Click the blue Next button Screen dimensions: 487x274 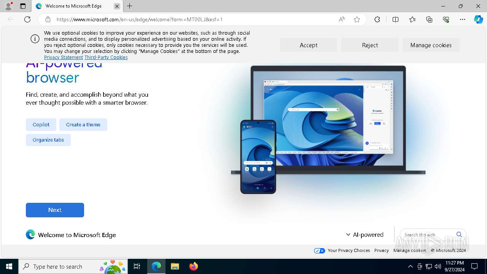[x=55, y=210]
